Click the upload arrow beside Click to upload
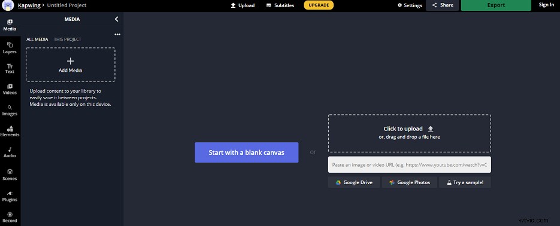Image resolution: width=560 pixels, height=226 pixels. click(431, 129)
